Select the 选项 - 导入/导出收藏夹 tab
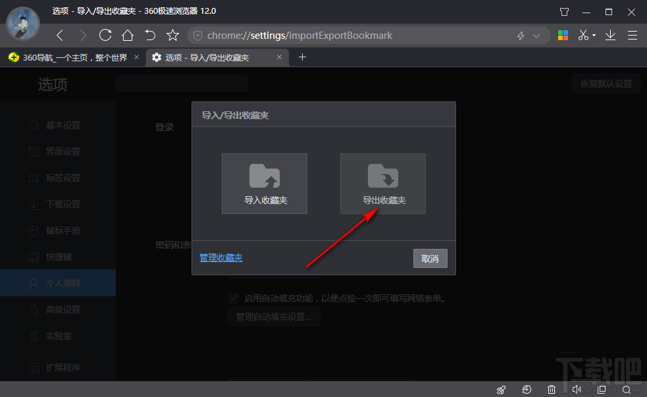This screenshot has height=397, width=647. tap(217, 58)
